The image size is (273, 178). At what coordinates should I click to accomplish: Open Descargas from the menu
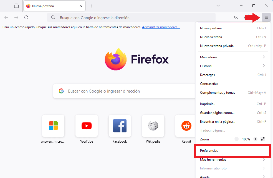233,75
